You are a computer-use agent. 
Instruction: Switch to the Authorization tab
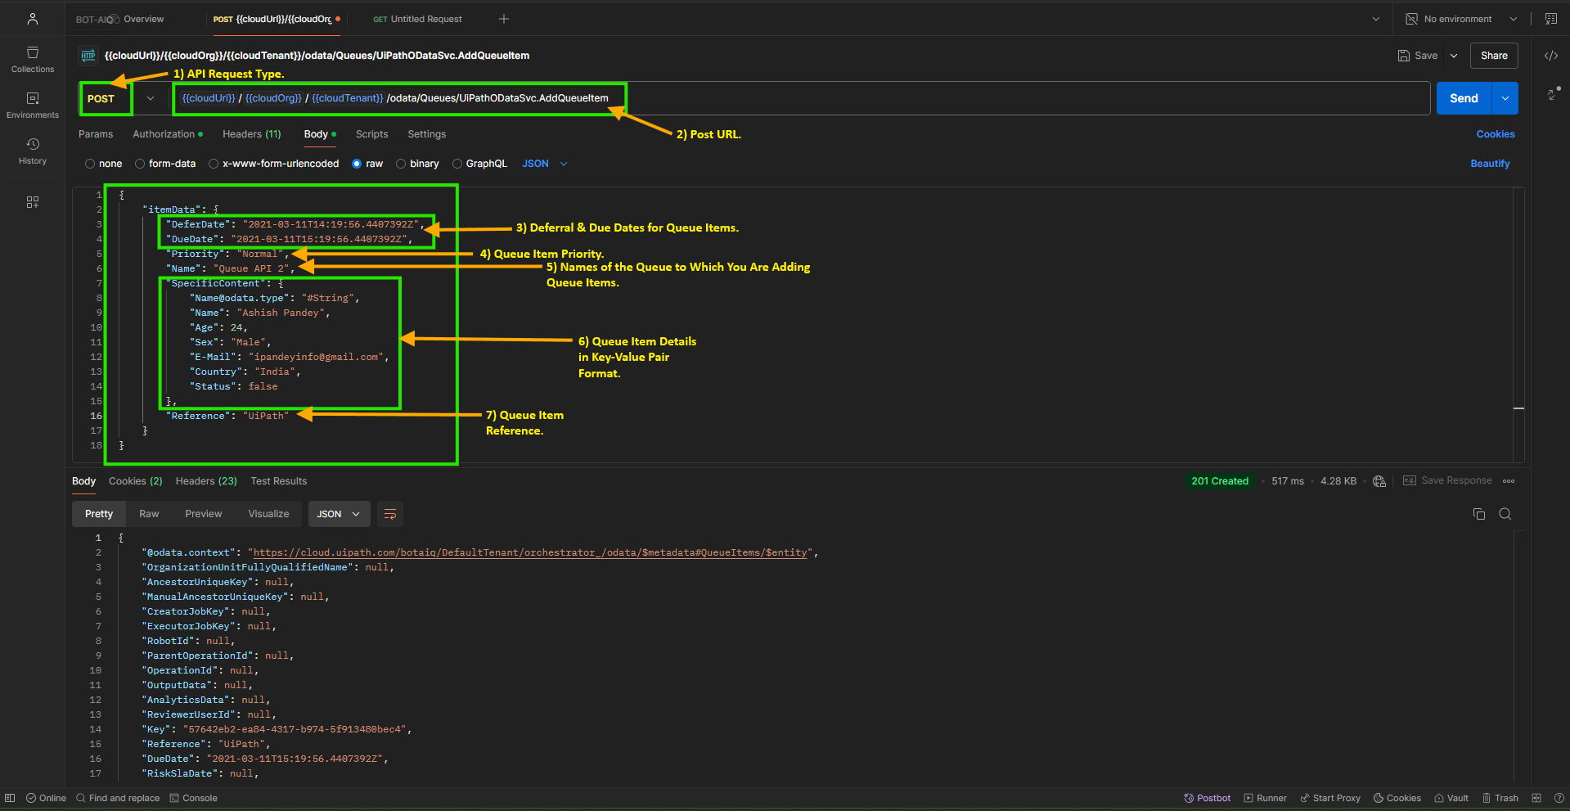[x=167, y=134]
